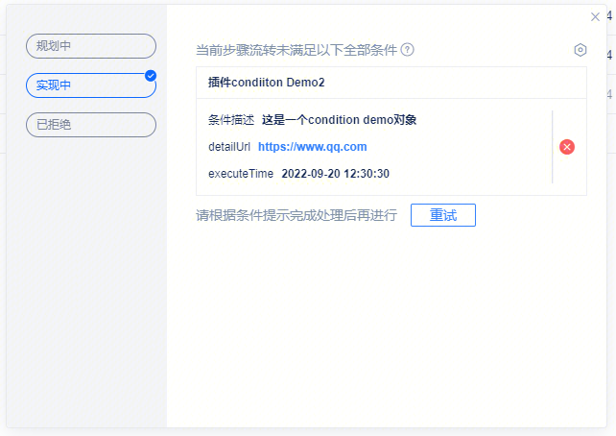Viewport: 616px width, 436px height.
Task: Click the detailUrl field label
Action: pyautogui.click(x=229, y=147)
